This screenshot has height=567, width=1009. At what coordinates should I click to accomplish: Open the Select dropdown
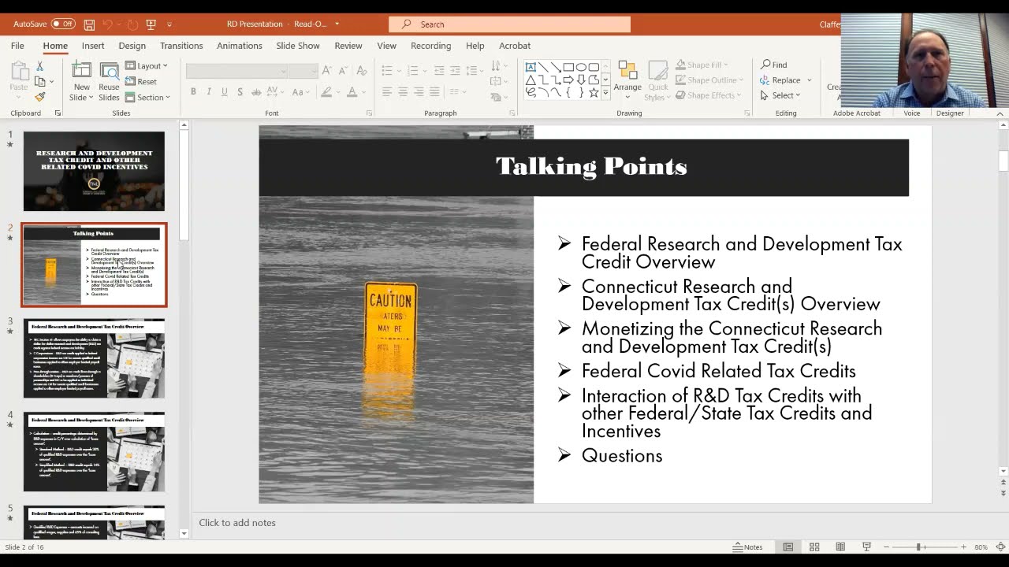780,95
